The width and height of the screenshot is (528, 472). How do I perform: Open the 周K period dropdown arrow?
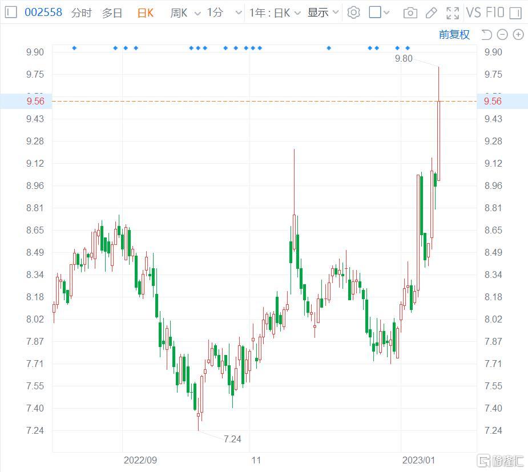pos(198,14)
